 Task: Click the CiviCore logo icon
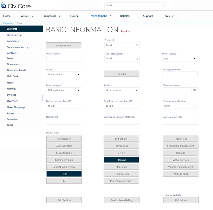pyautogui.click(x=4, y=5)
